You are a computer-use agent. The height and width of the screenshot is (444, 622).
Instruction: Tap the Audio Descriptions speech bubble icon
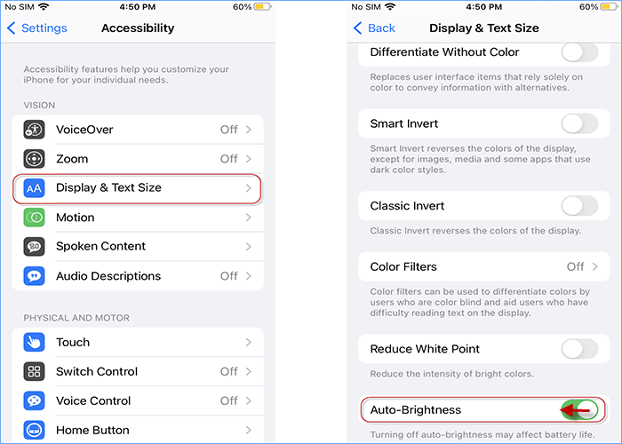pyautogui.click(x=35, y=276)
